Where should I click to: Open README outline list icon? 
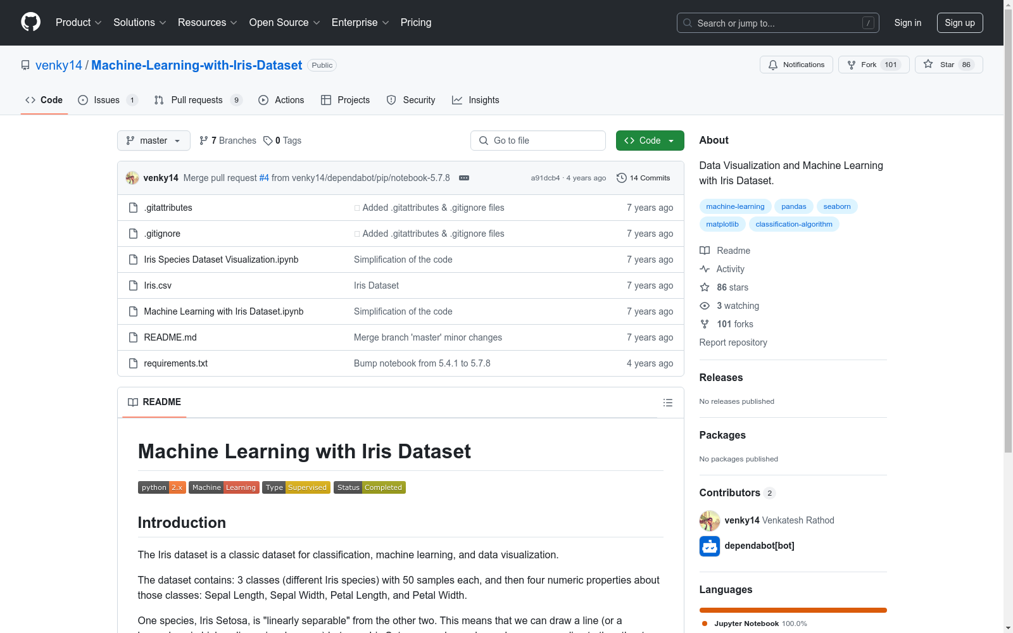click(667, 403)
